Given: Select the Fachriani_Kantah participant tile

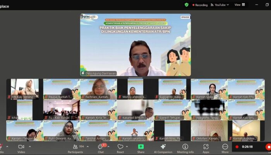Looking at the screenshot, I should pos(98,89).
